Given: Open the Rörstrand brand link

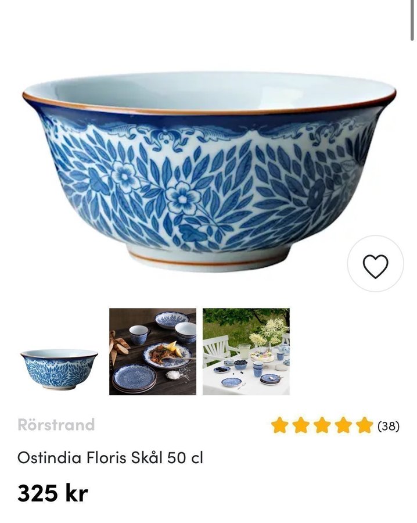Looking at the screenshot, I should pyautogui.click(x=56, y=425).
